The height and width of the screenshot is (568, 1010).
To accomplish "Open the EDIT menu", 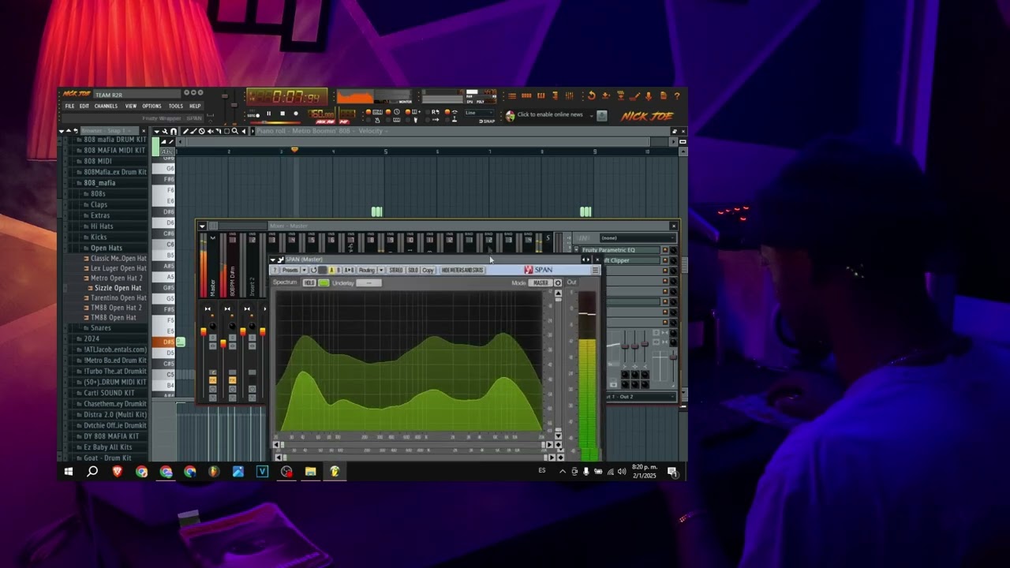I will [x=84, y=106].
